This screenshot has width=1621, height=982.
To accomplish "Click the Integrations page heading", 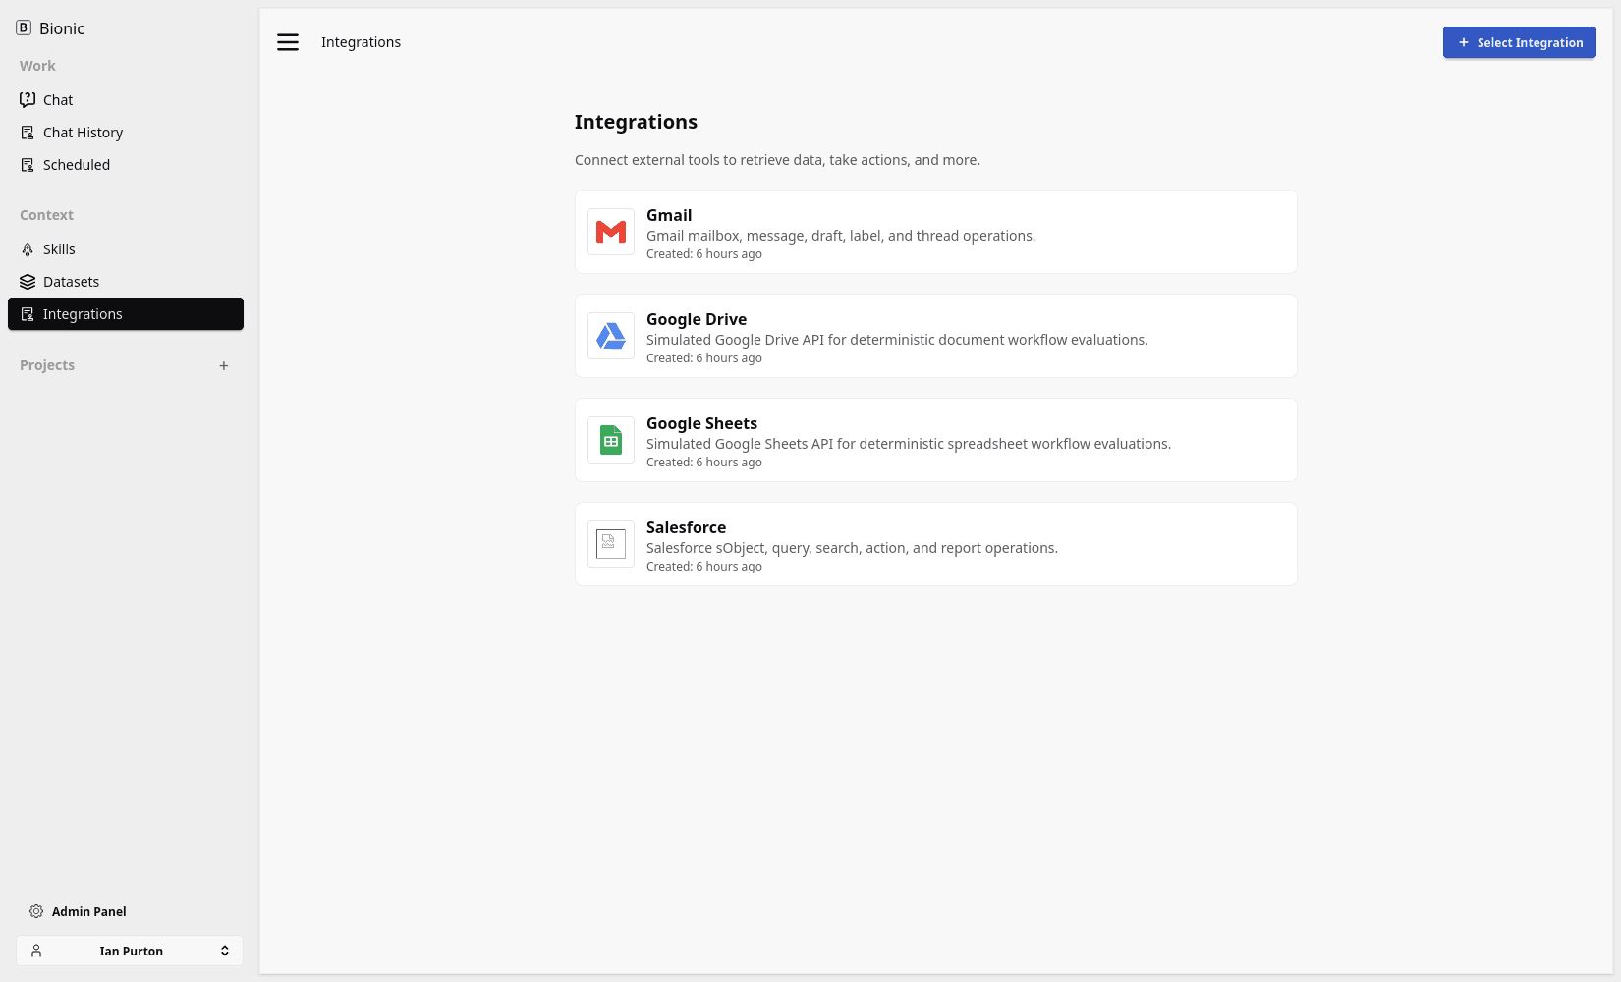I will point(636,122).
